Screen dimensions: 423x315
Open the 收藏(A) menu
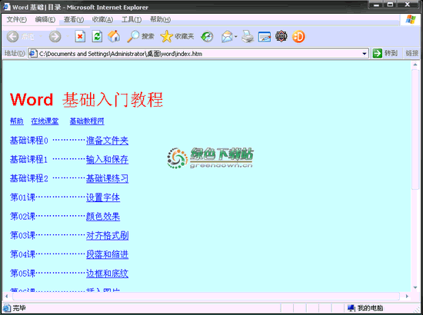coord(102,19)
